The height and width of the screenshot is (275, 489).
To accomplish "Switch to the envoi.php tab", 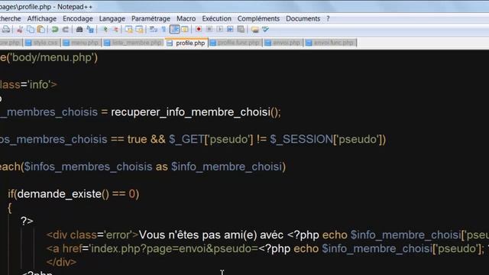I will (x=283, y=43).
